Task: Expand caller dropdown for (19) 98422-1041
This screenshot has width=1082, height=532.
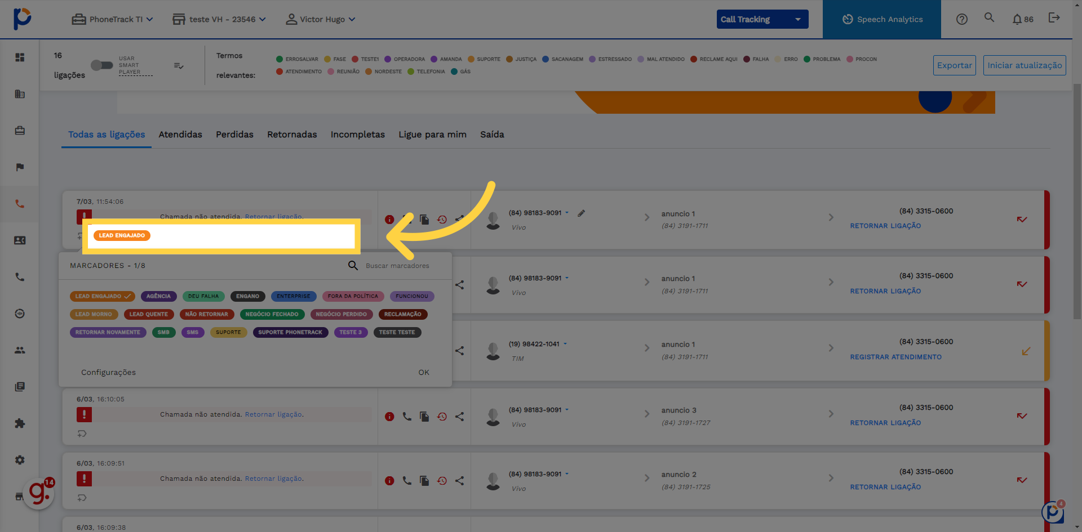Action: [565, 343]
